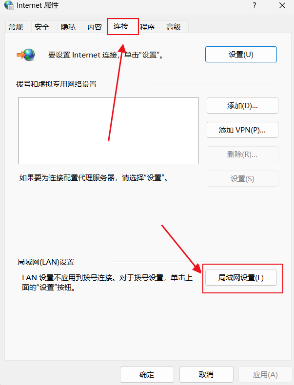Close the Internet 属性 dialog
294x385 pixels.
282,5
